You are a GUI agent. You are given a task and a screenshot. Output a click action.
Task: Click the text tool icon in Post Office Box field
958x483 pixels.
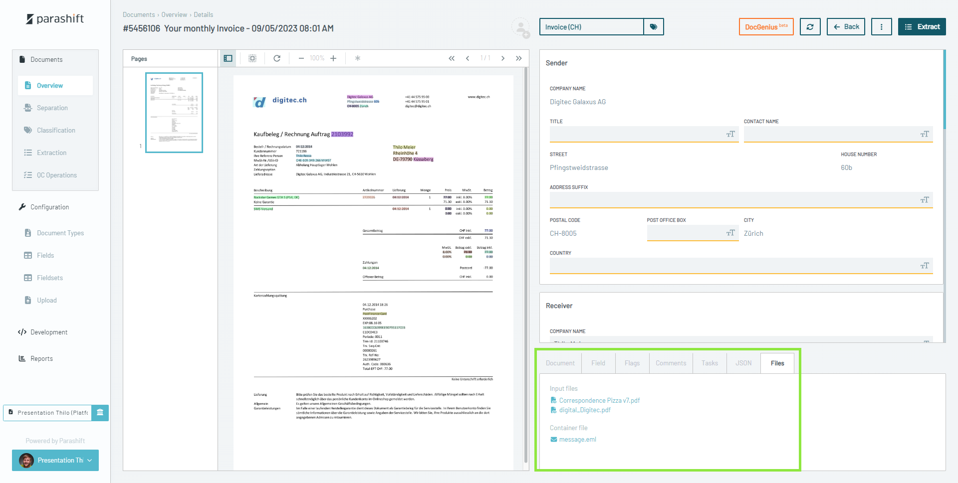(730, 233)
